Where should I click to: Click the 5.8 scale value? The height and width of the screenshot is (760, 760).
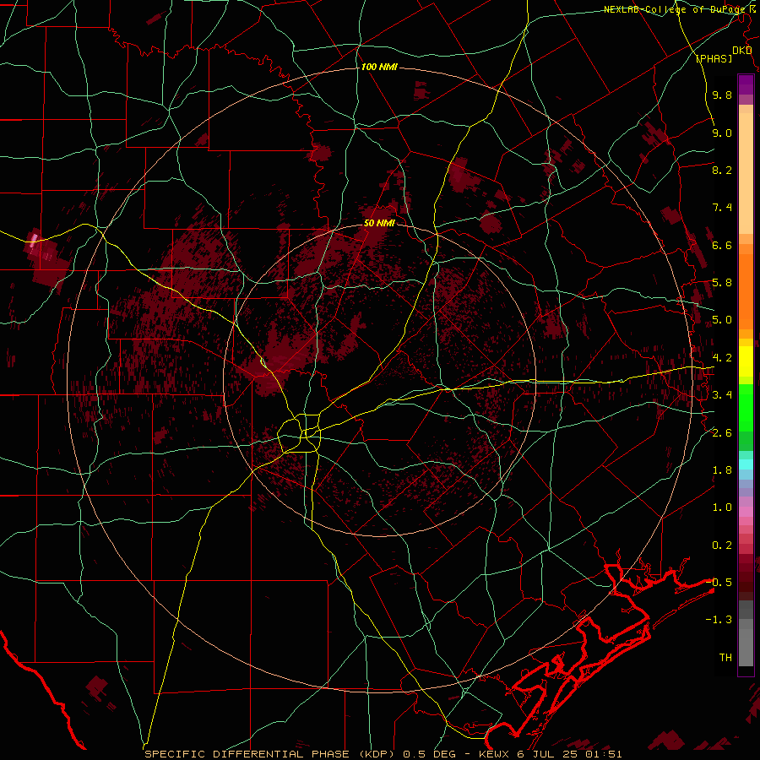tap(722, 283)
